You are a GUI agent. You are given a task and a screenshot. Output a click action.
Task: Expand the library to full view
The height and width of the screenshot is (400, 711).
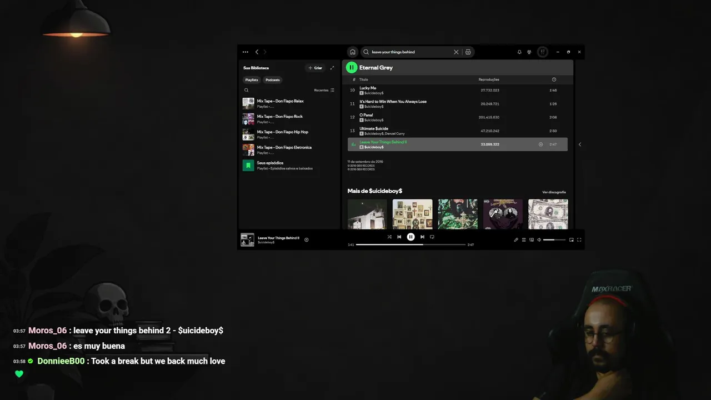click(332, 68)
